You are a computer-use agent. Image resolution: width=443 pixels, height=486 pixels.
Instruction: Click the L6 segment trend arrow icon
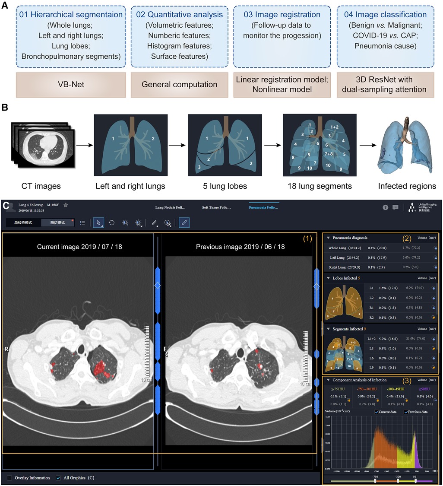pos(434,358)
